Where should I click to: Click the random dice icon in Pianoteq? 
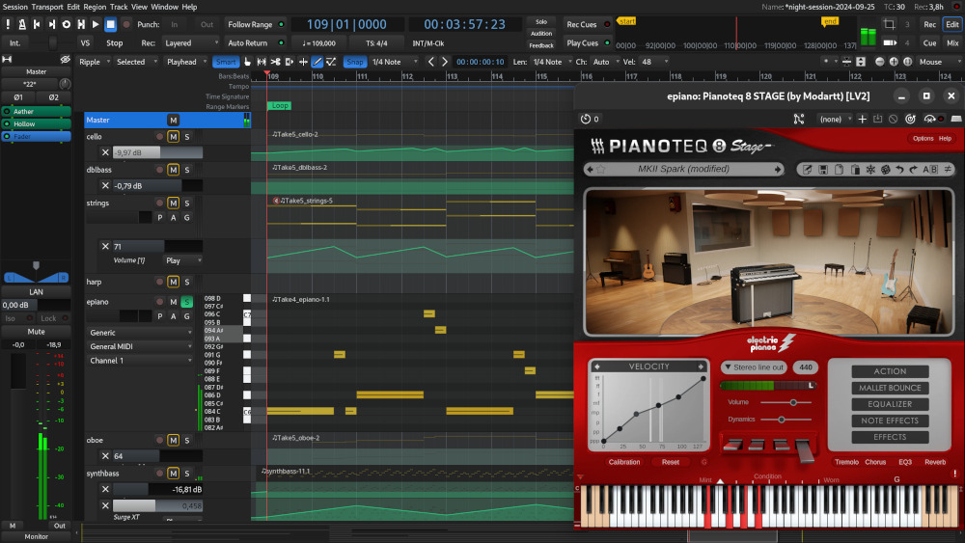(x=886, y=169)
